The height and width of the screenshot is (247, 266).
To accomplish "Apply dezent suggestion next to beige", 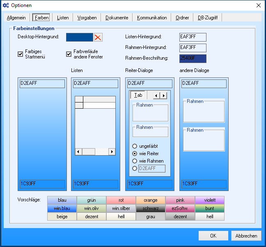I will tap(92, 217).
